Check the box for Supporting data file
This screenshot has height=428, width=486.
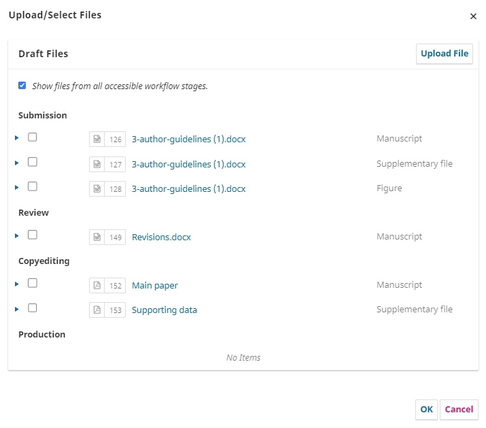click(33, 308)
